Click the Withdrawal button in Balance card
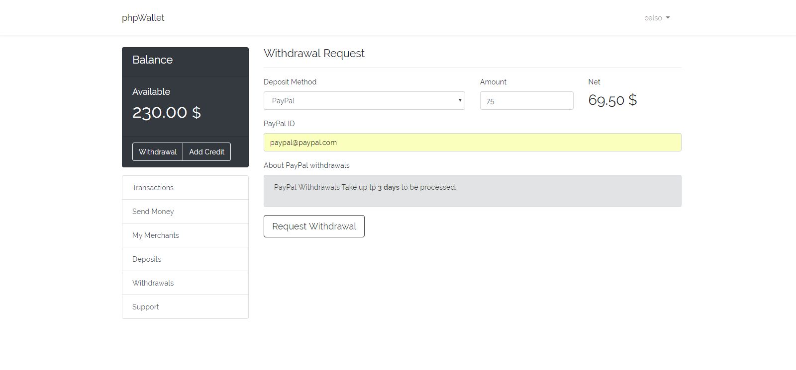 click(x=158, y=152)
